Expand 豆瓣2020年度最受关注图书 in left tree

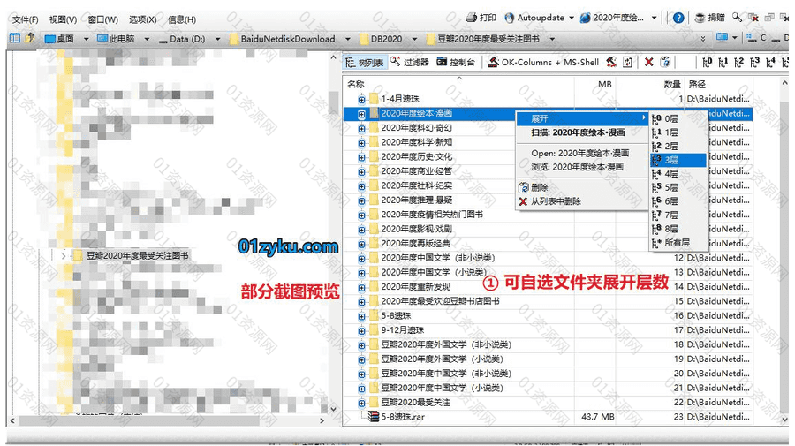point(64,256)
